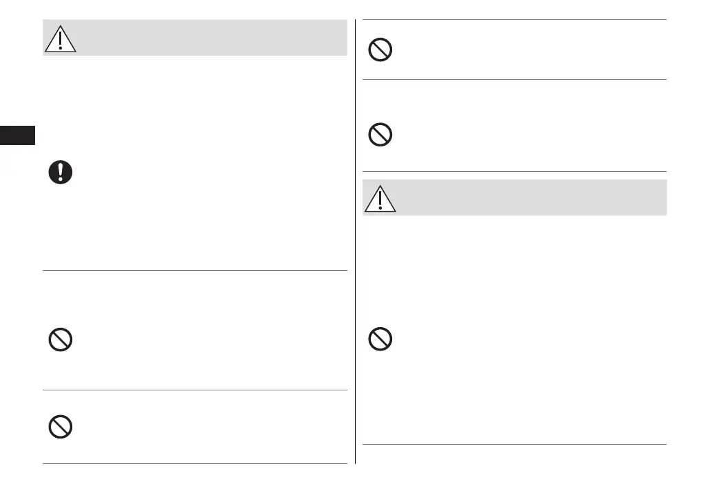Click the blank text area beside the exclamation icon

pyautogui.click(x=206, y=172)
